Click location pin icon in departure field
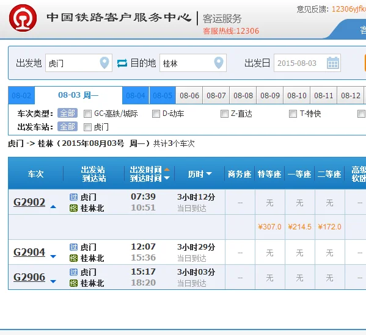This screenshot has height=335, width=366. coord(104,63)
